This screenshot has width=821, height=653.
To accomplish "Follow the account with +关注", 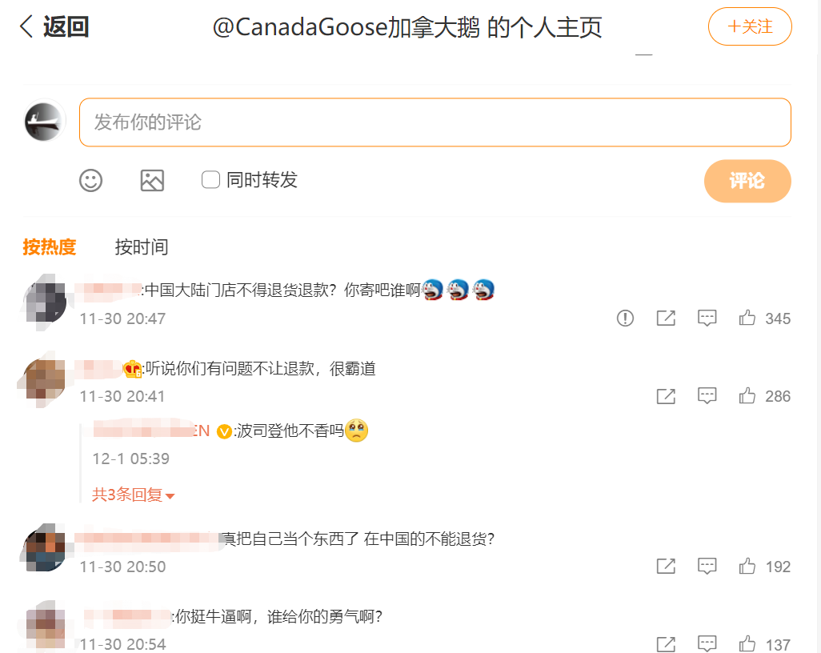I will [750, 26].
